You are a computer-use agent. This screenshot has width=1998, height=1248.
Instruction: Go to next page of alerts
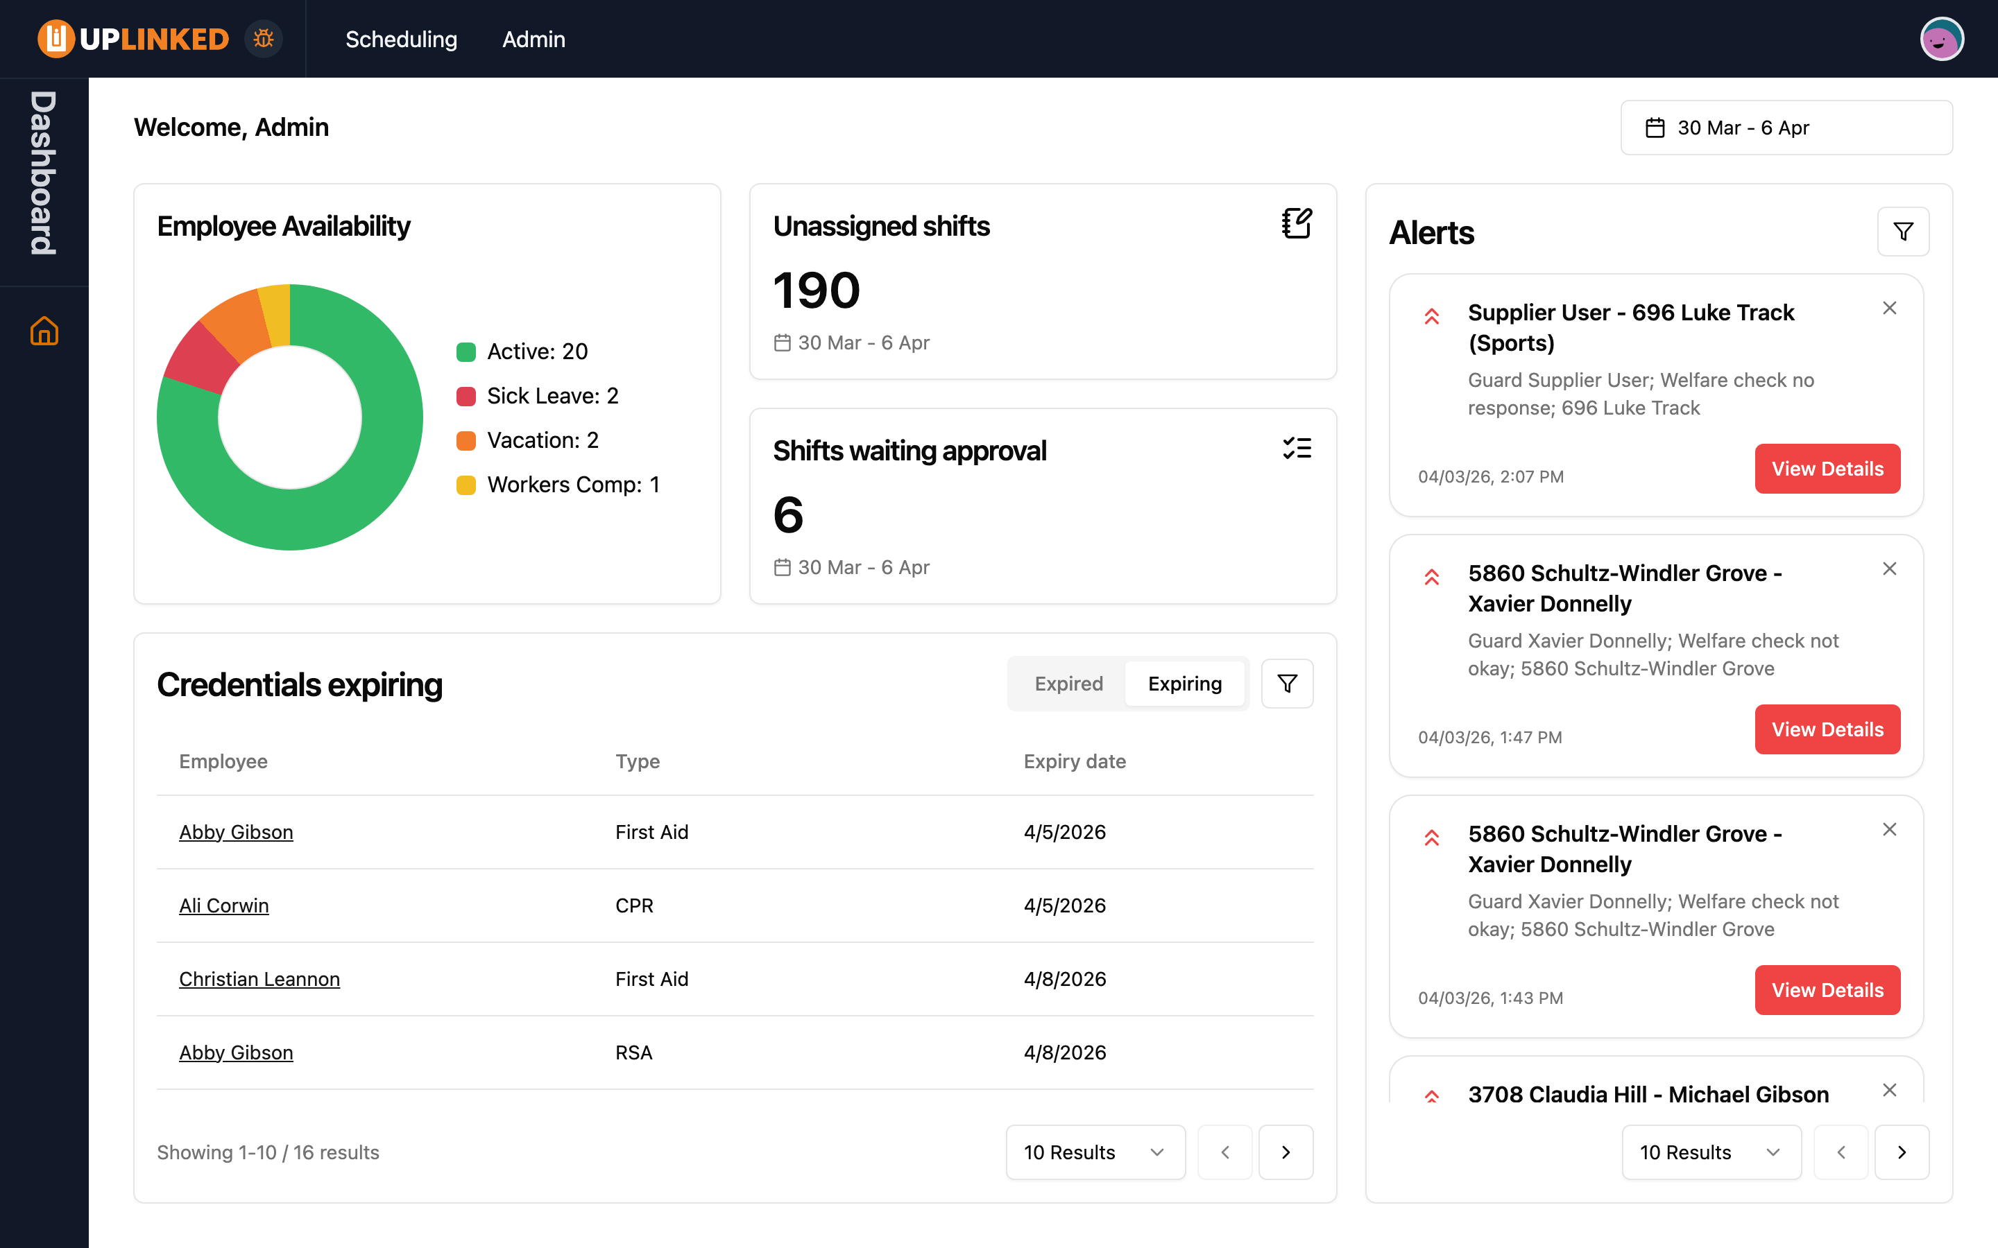(1902, 1152)
